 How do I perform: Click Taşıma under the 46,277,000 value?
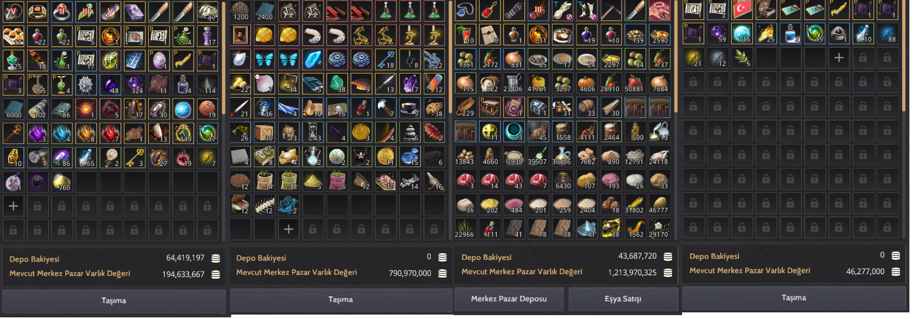coord(794,298)
